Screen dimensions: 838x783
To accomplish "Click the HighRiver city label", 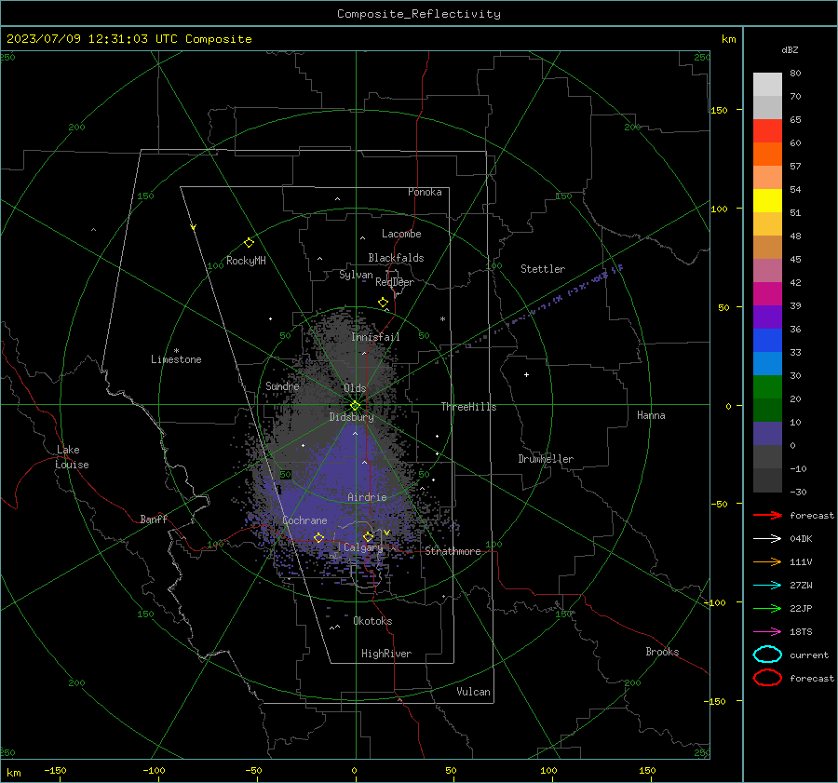I will click(386, 654).
